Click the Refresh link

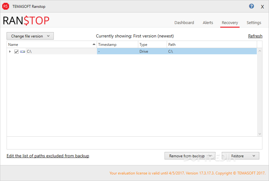click(255, 36)
